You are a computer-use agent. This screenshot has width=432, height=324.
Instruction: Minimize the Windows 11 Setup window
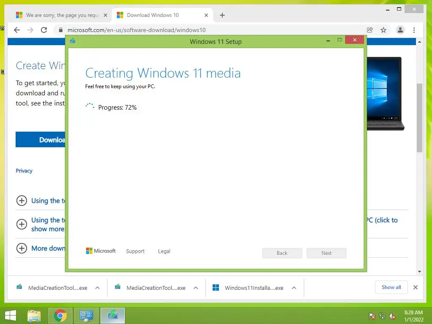(328, 41)
